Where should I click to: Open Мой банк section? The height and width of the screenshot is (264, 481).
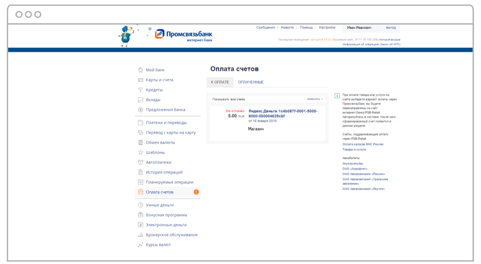point(155,70)
